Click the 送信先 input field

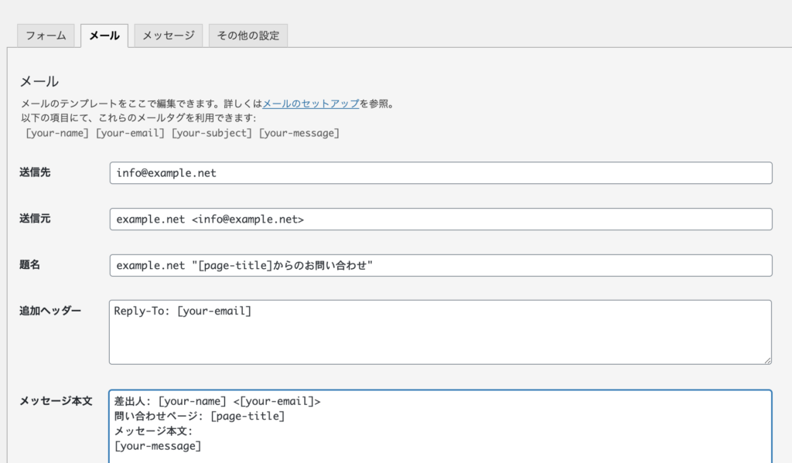[441, 173]
